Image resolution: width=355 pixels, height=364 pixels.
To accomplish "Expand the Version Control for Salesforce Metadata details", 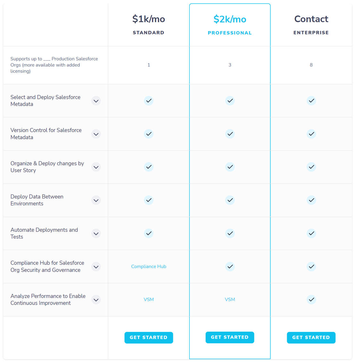I will (96, 134).
